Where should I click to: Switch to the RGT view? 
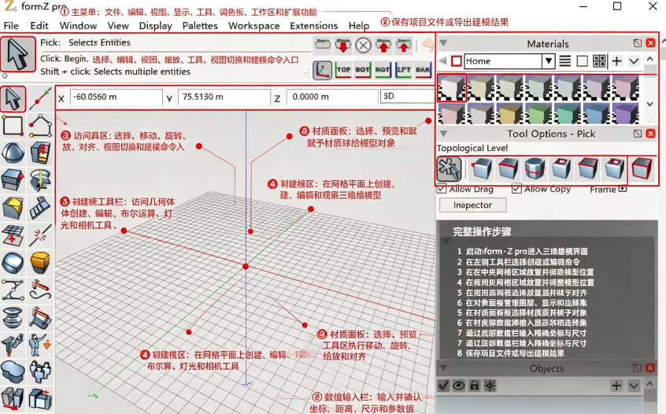[x=383, y=70]
